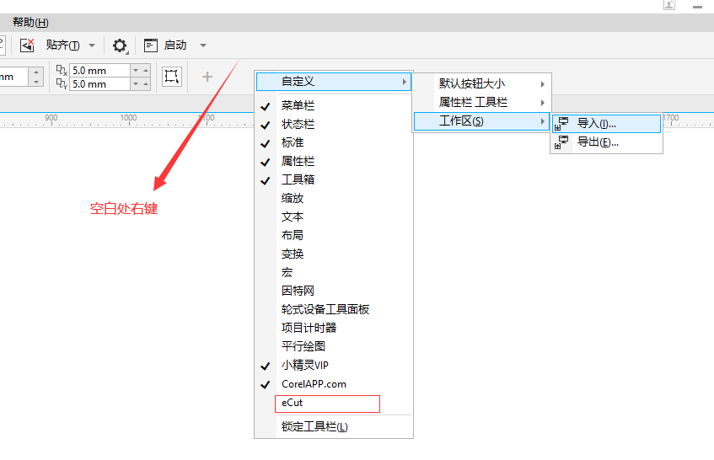The width and height of the screenshot is (714, 460).
Task: Toggle the 工具箱 checked item
Action: pos(334,179)
